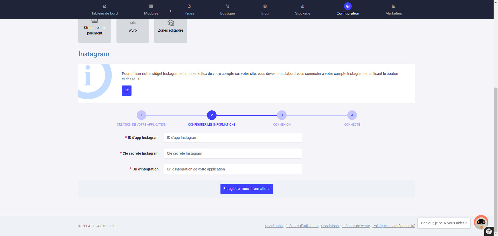
Task: Click the Url d'integration label
Action: click(146, 169)
